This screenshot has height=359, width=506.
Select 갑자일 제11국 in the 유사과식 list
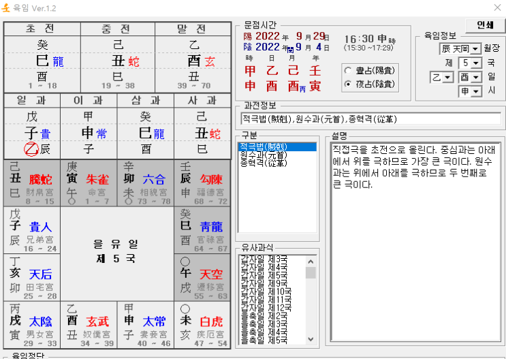click(x=266, y=299)
